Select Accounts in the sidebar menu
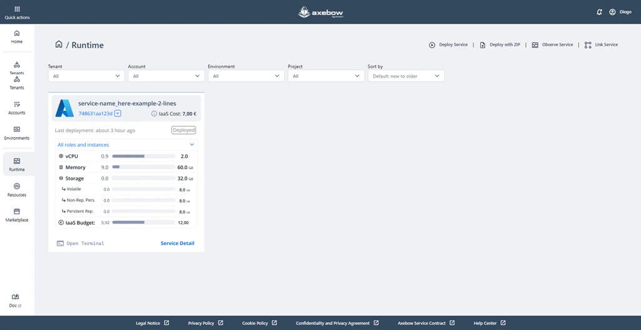 point(17,108)
